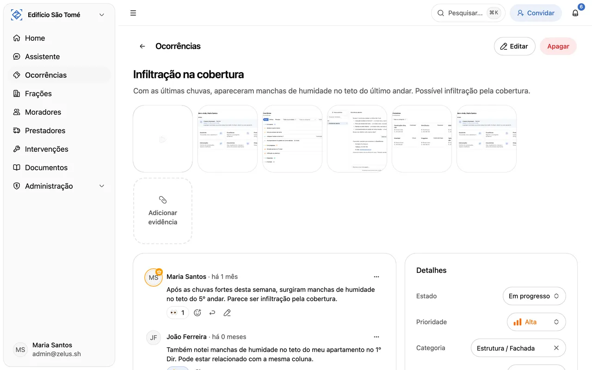The image size is (592, 370).
Task: Click the Ocorrências page heading
Action: [x=178, y=46]
